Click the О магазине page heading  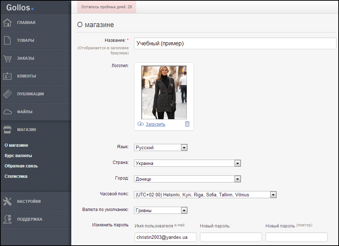pos(96,25)
